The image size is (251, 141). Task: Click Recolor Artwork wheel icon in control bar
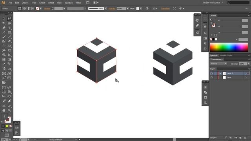tap(147, 9)
